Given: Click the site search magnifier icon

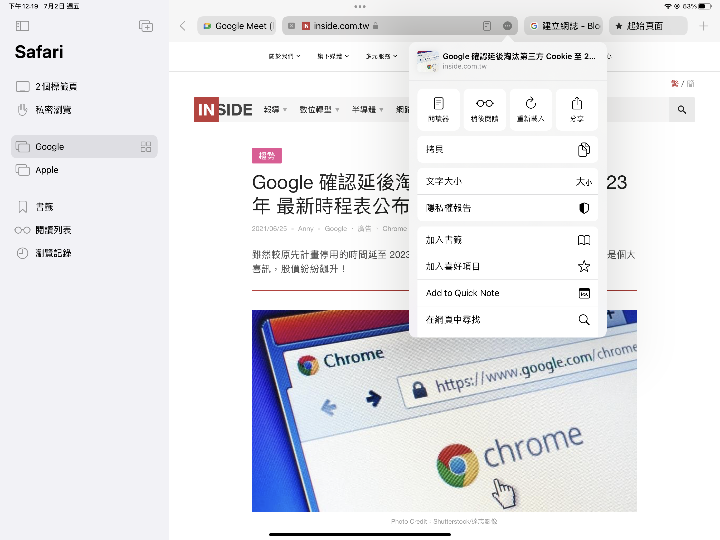Looking at the screenshot, I should [x=682, y=110].
